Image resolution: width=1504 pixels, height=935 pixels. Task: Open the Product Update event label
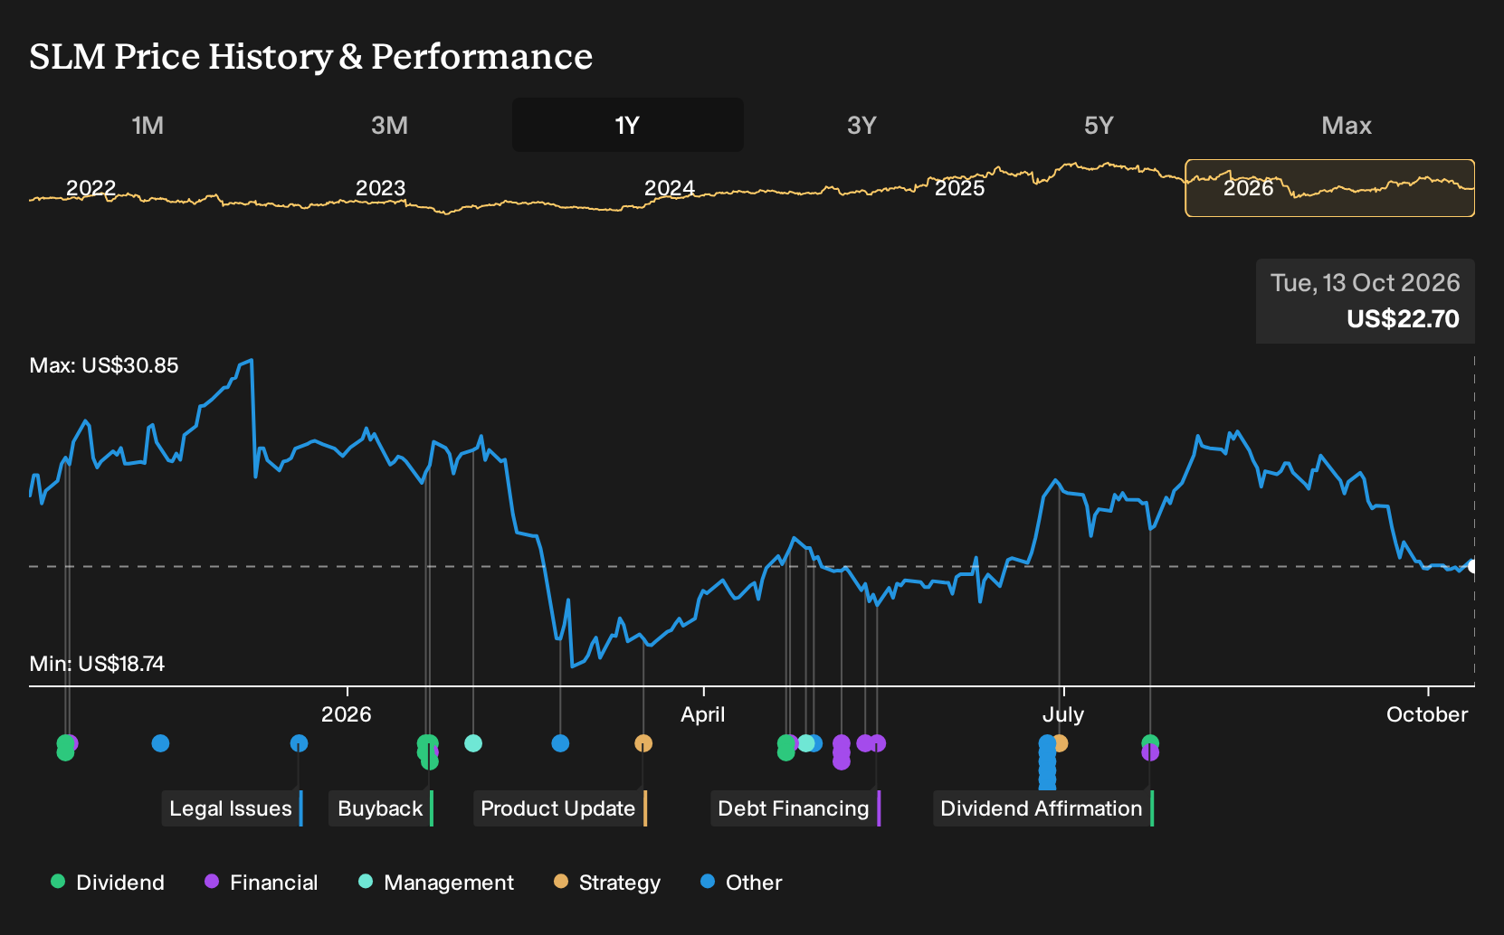click(x=559, y=808)
